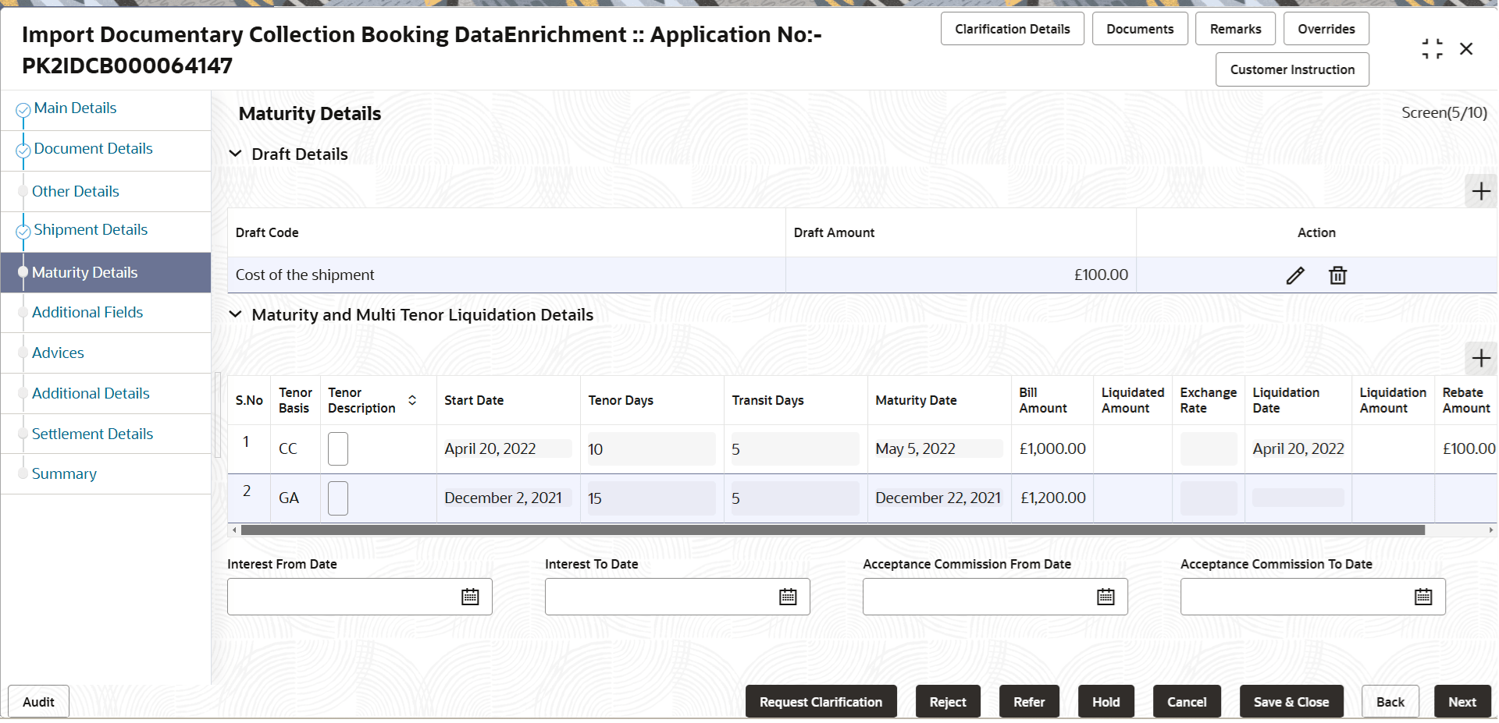The width and height of the screenshot is (1499, 723).
Task: Open Customer Instruction
Action: [1292, 69]
